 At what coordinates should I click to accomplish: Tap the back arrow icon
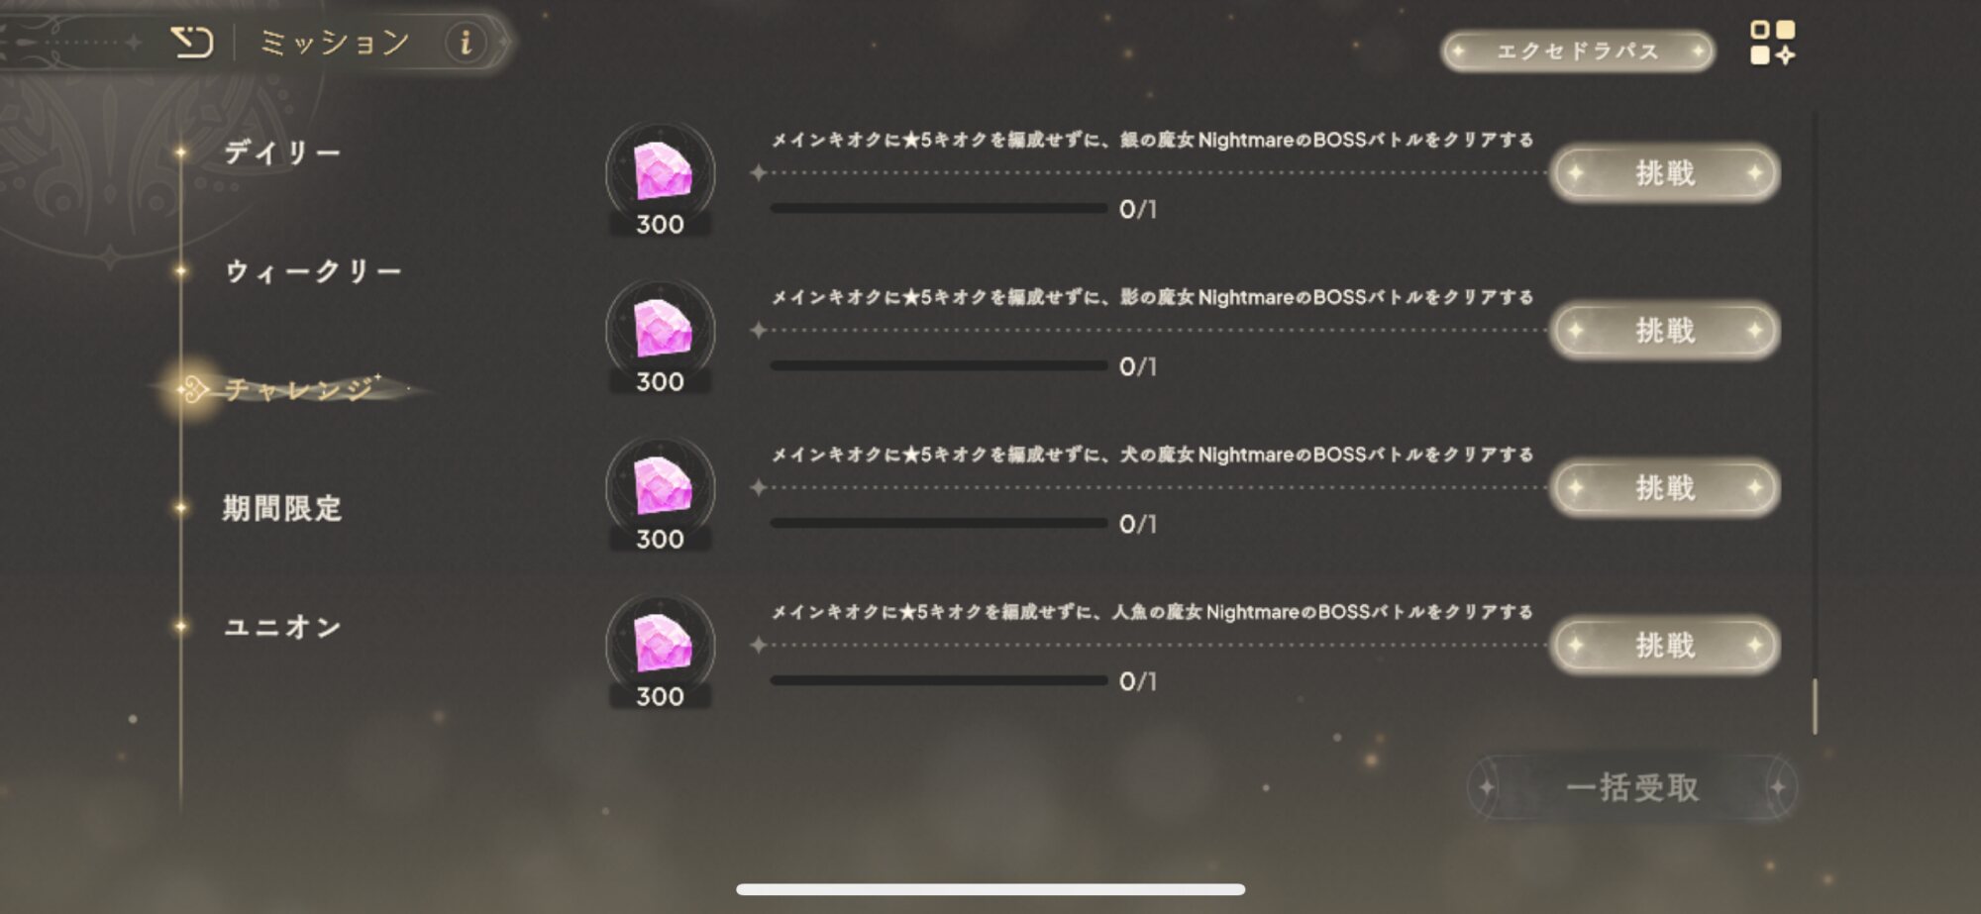coord(191,43)
